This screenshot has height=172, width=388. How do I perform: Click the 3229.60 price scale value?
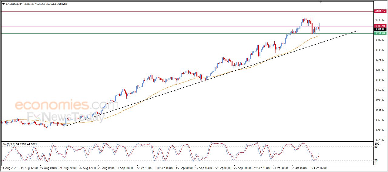pyautogui.click(x=380, y=140)
